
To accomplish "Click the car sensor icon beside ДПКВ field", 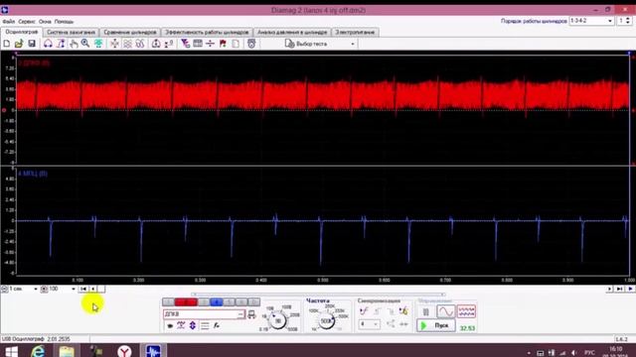I will (x=251, y=314).
